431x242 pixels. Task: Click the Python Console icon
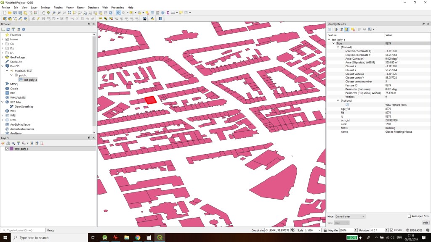coord(152,18)
